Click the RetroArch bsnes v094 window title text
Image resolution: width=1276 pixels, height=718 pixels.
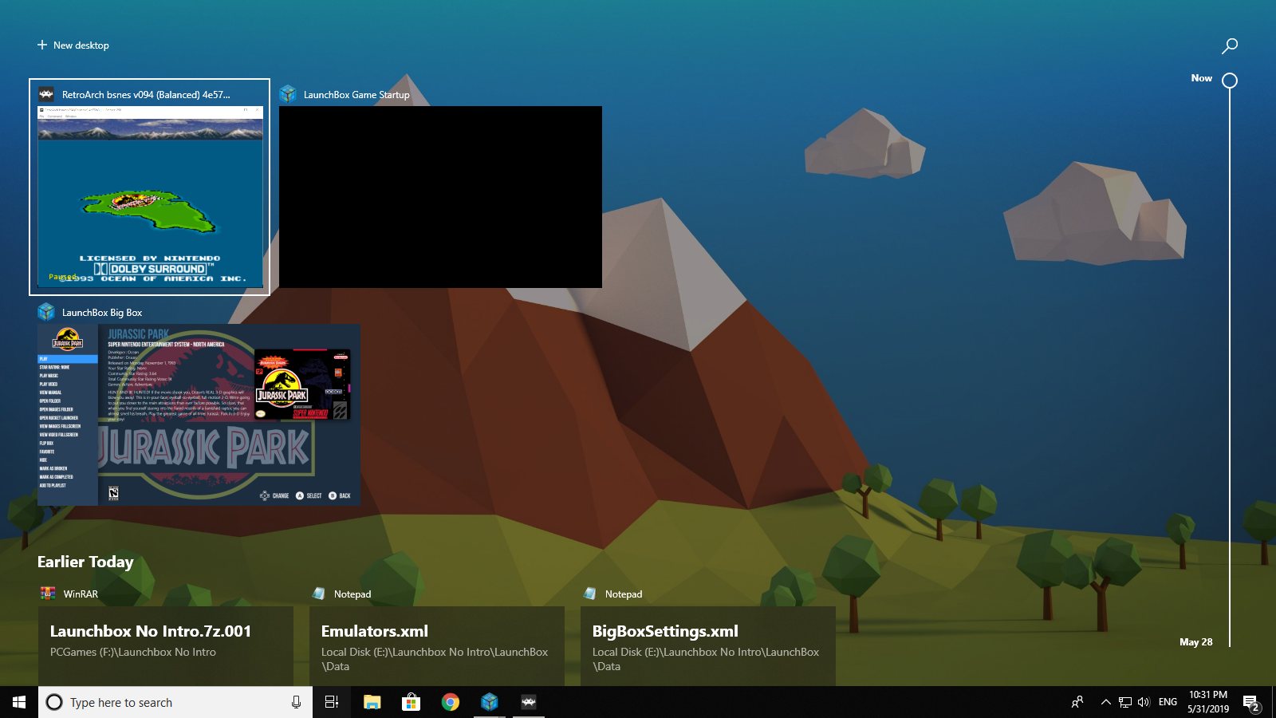(x=146, y=95)
